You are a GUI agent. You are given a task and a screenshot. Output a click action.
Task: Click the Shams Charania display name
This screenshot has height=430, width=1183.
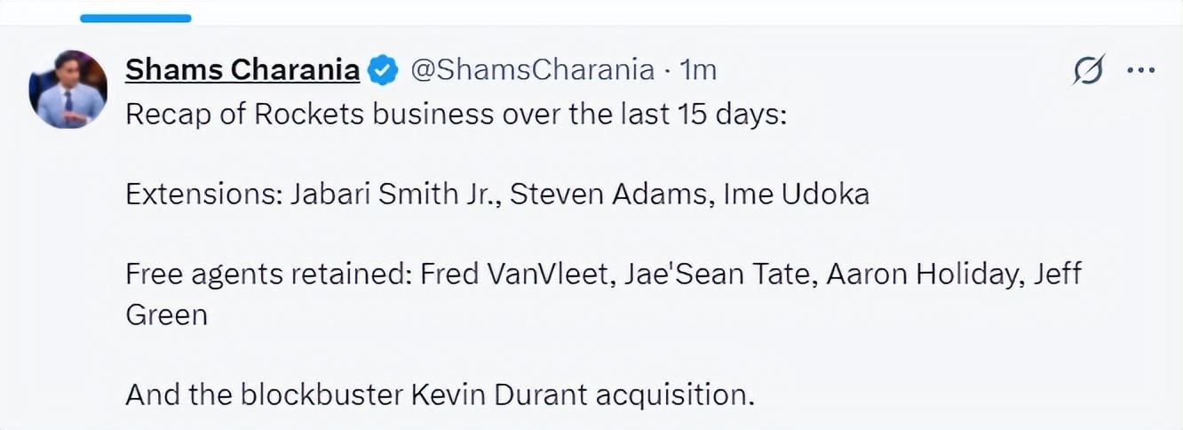[242, 69]
